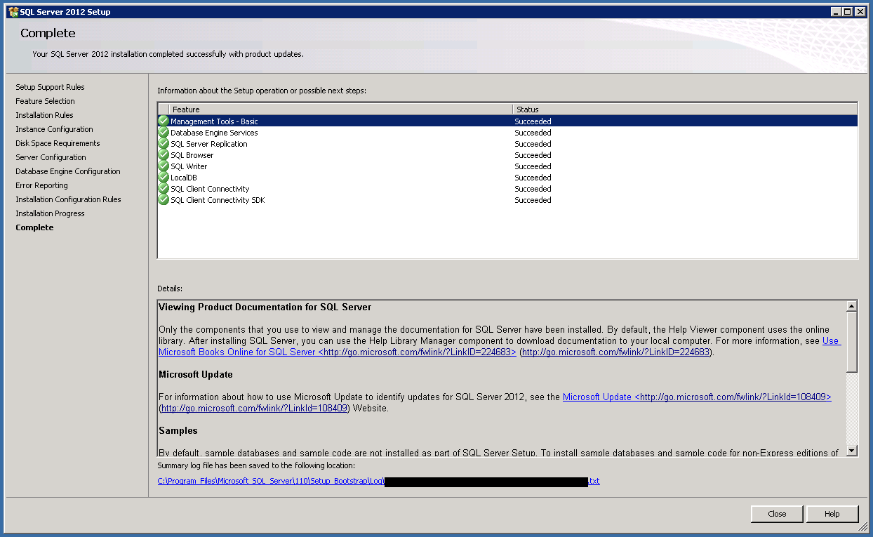This screenshot has width=873, height=537.
Task: Click Disk Space Requirements step
Action: (58, 143)
